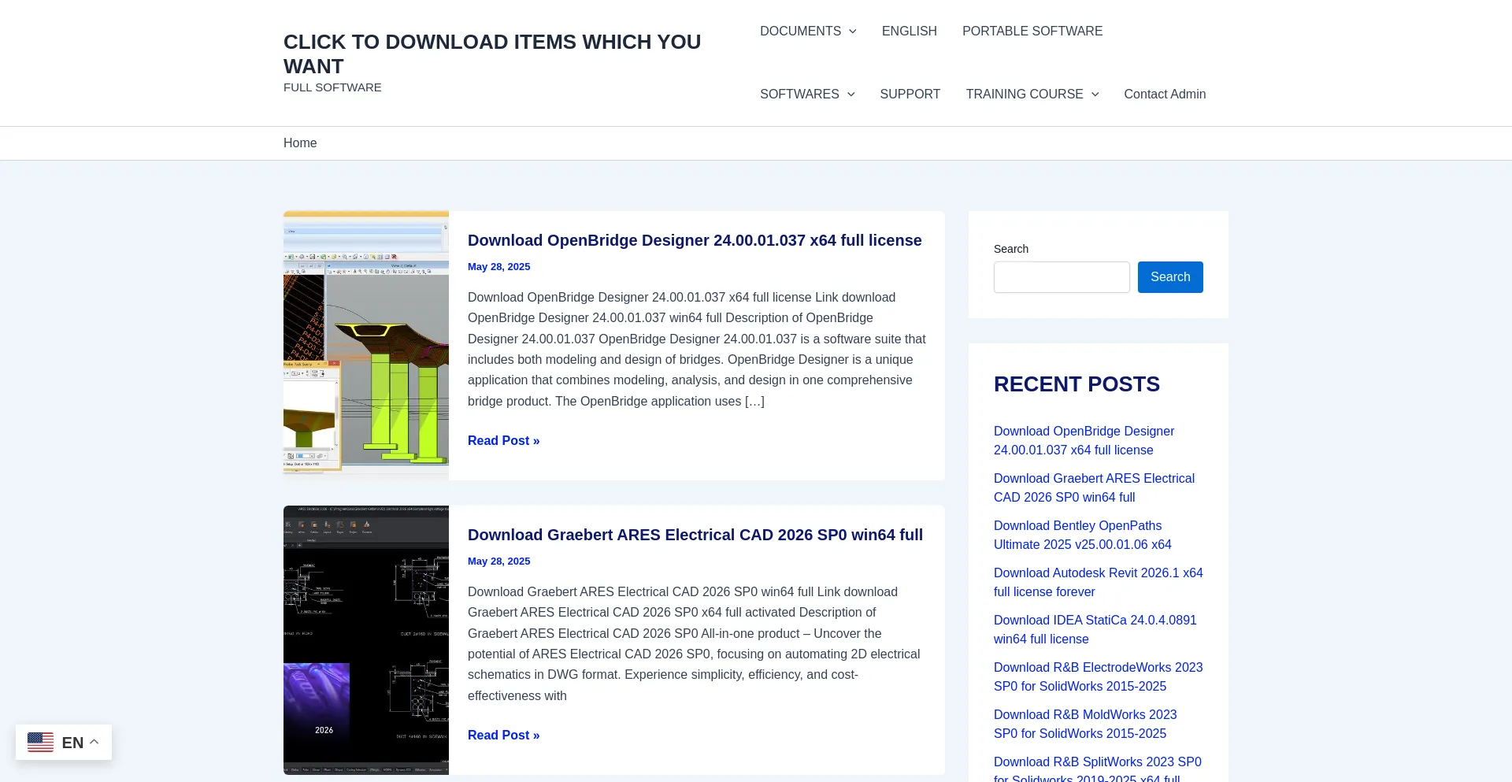Open recent post Bentley OpenPaths Ultimate 2025
This screenshot has width=1512, height=782.
[x=1083, y=536]
